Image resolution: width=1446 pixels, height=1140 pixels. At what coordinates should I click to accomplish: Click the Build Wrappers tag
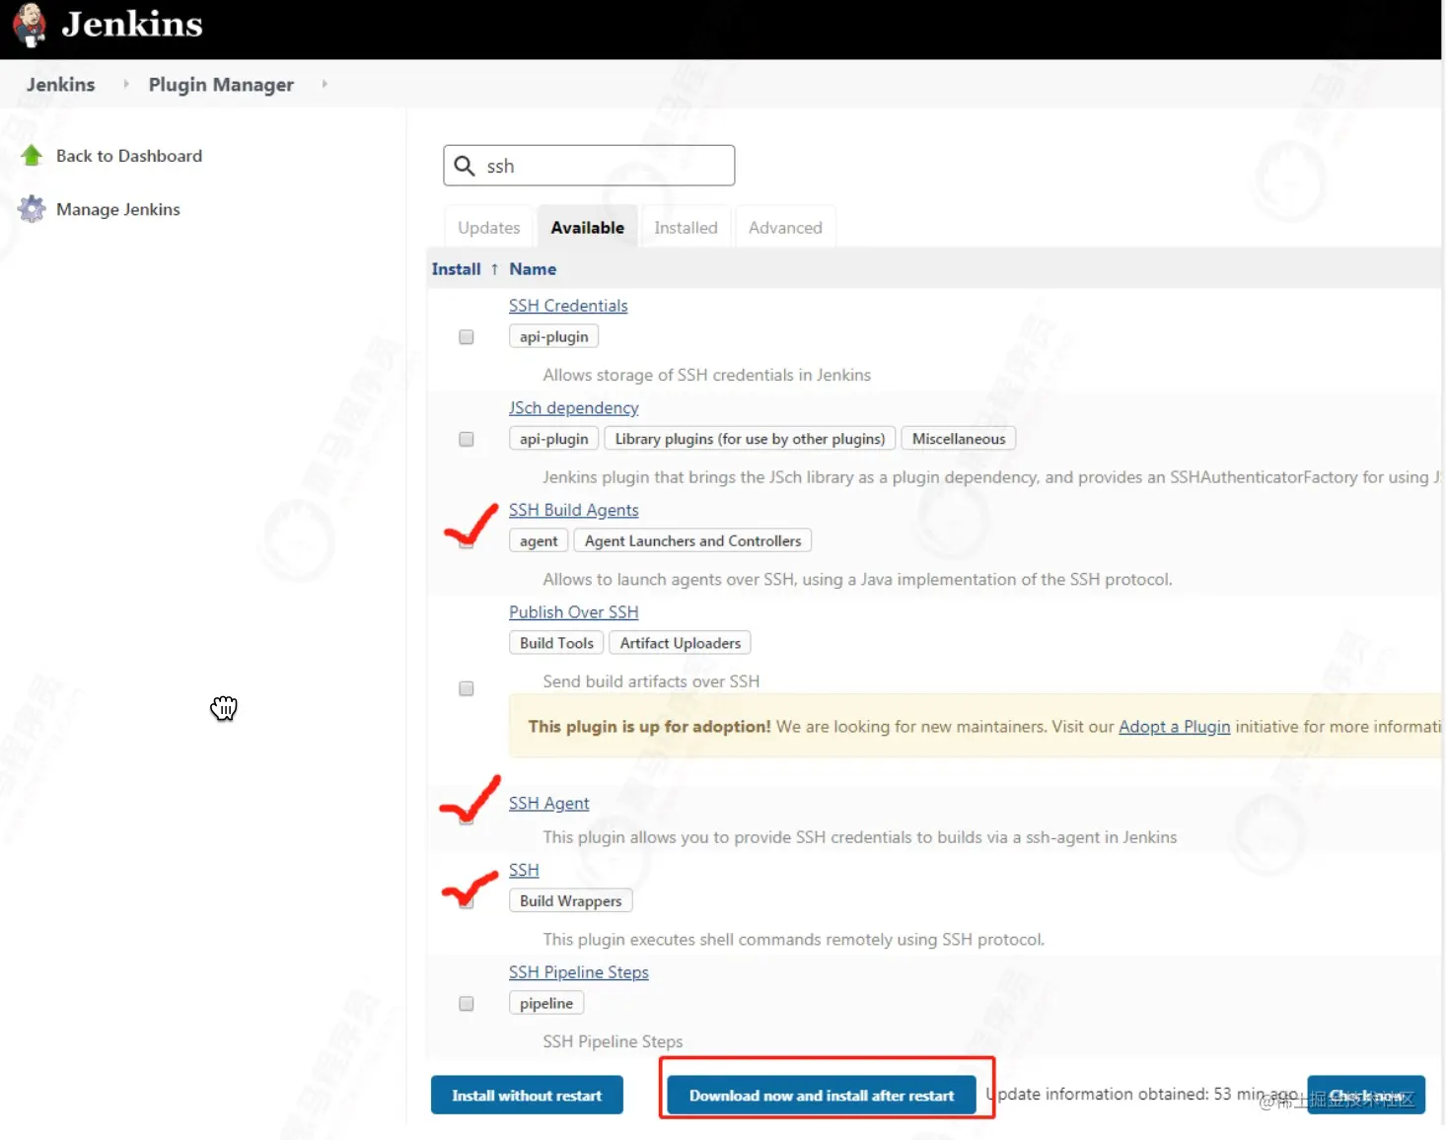[x=570, y=901]
